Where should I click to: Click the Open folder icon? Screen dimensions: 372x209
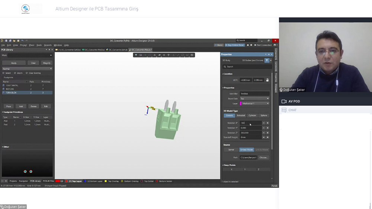point(14,41)
